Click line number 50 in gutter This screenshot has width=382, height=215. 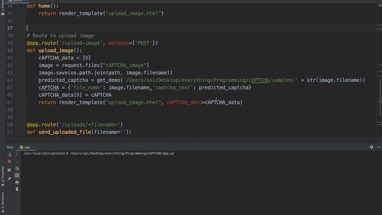[x=10, y=125]
